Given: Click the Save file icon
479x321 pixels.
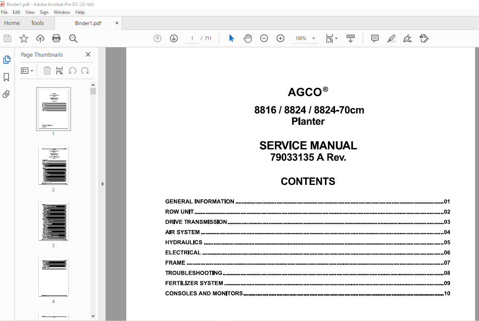Looking at the screenshot, I should (7, 38).
